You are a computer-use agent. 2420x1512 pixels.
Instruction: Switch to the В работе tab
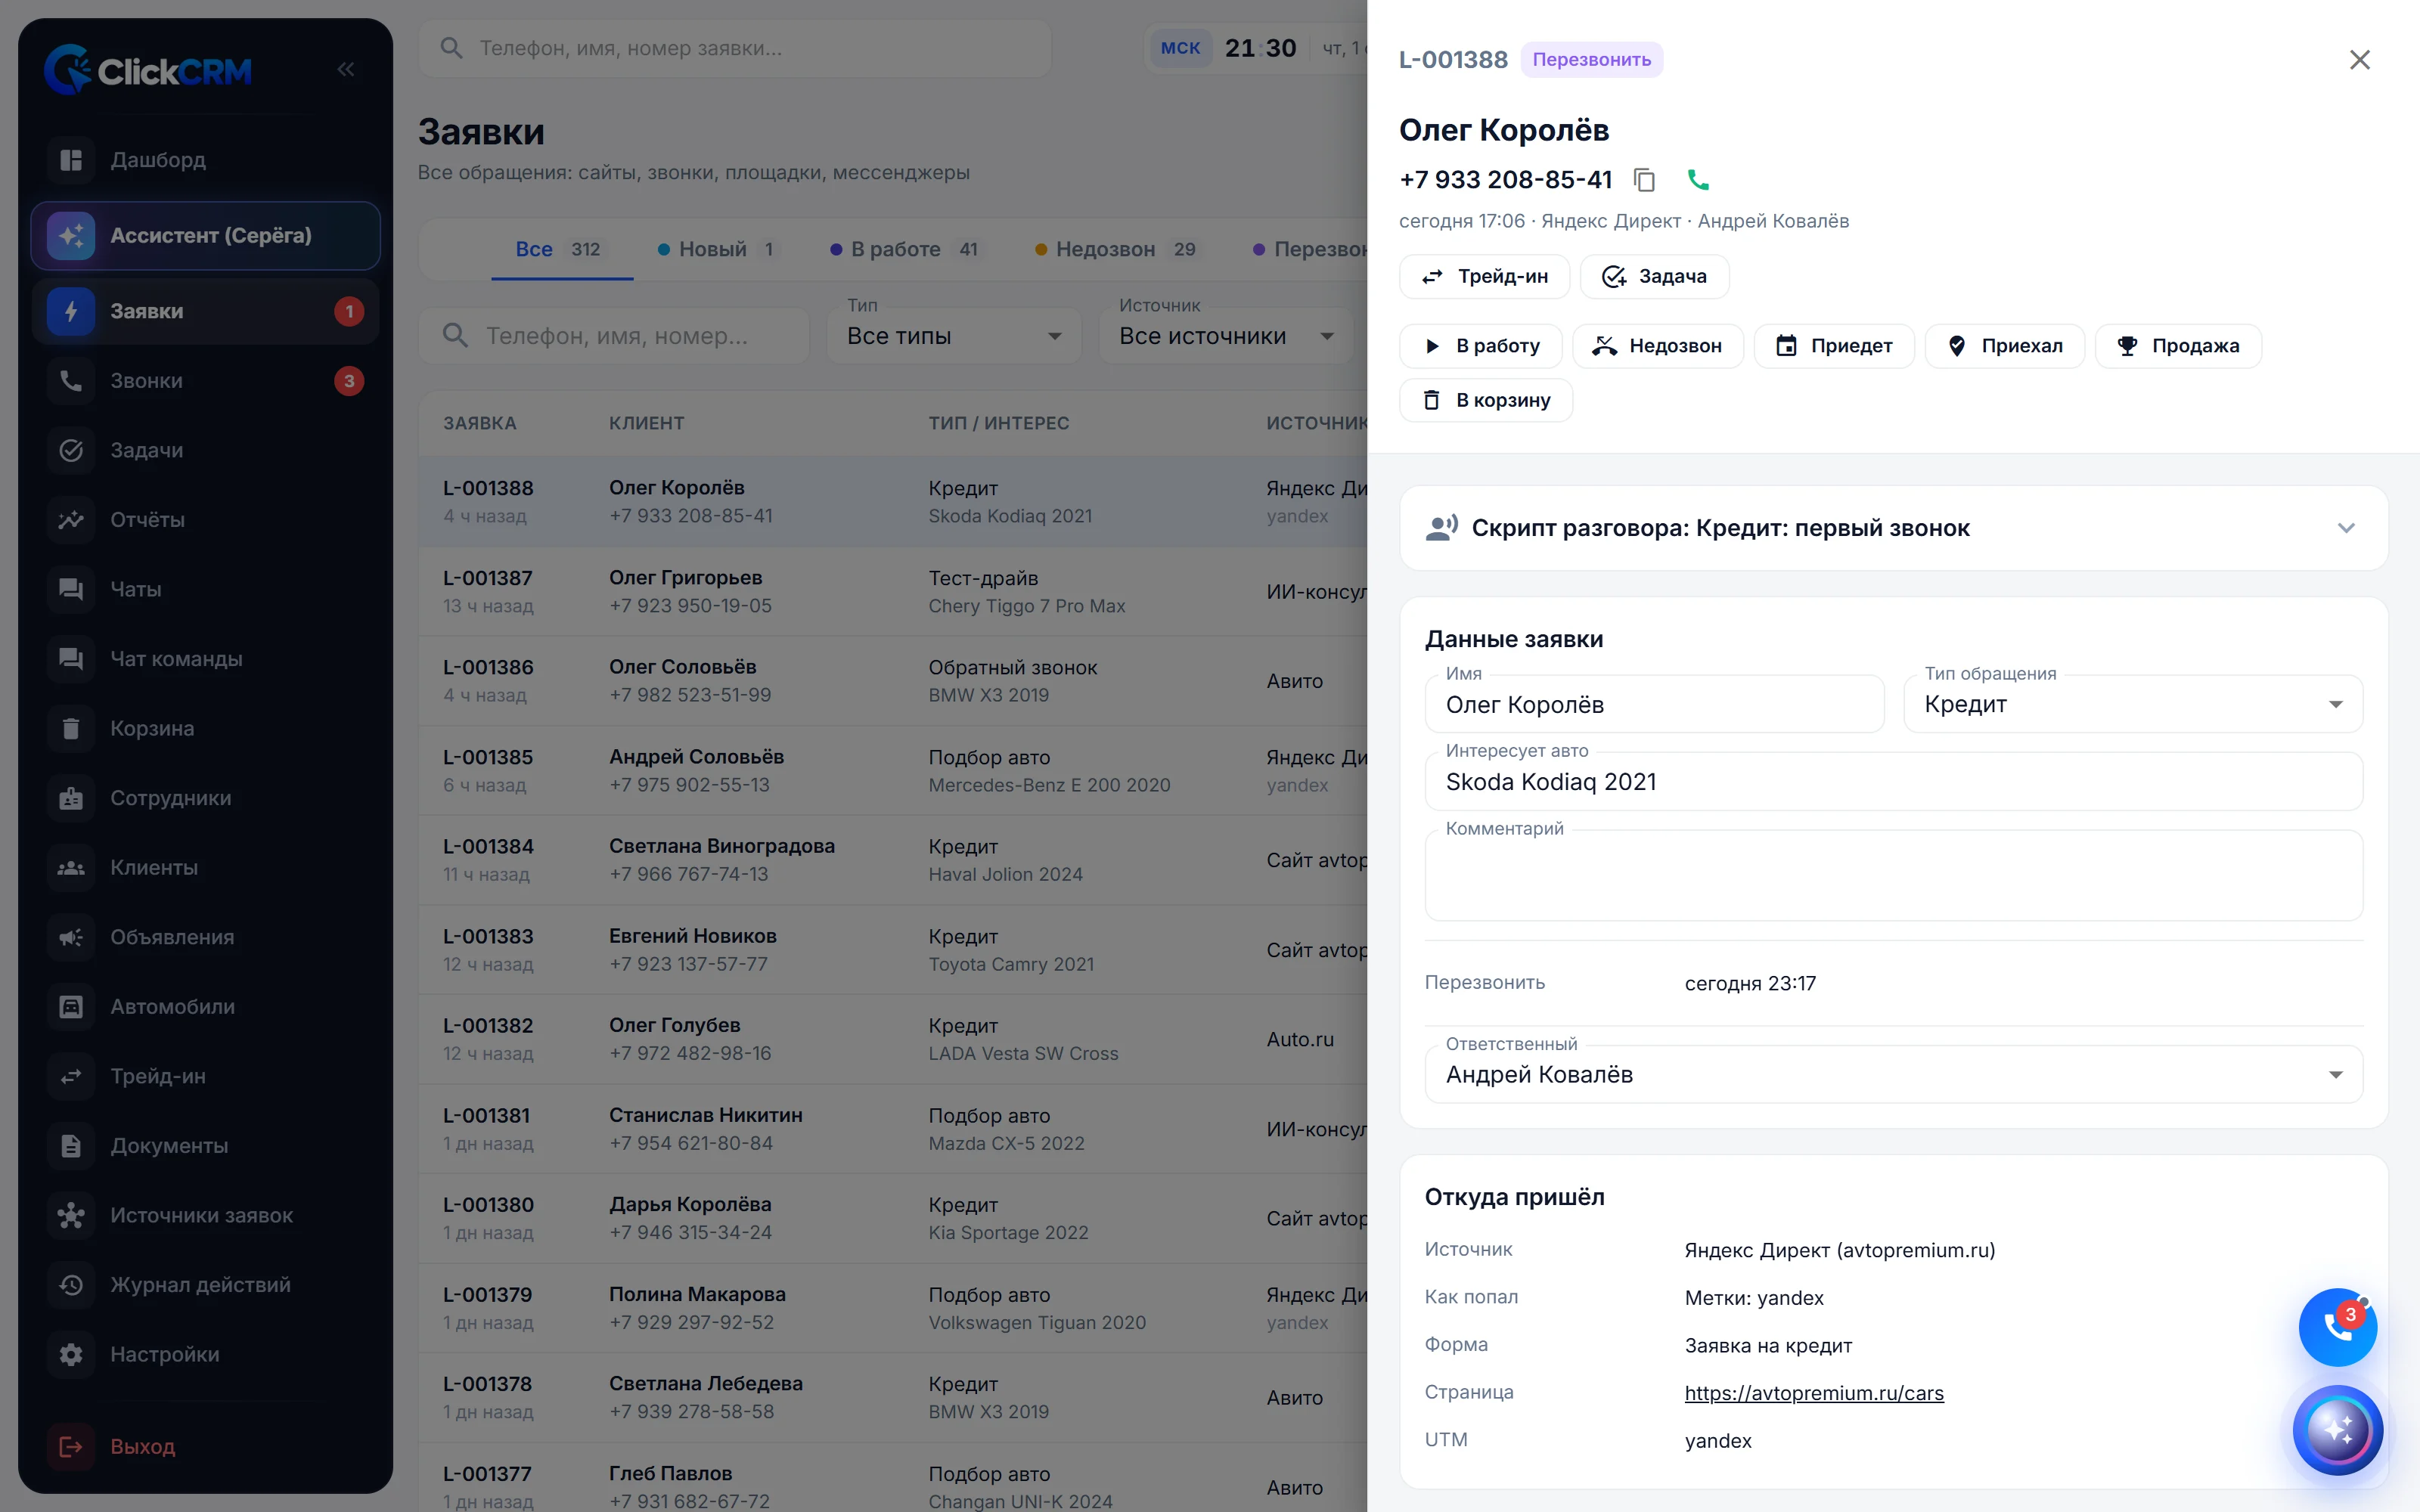pyautogui.click(x=904, y=249)
